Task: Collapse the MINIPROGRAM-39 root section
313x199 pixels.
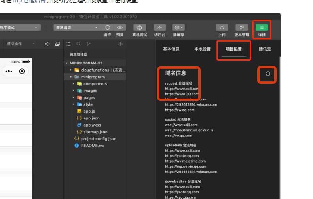Action: [x=66, y=63]
